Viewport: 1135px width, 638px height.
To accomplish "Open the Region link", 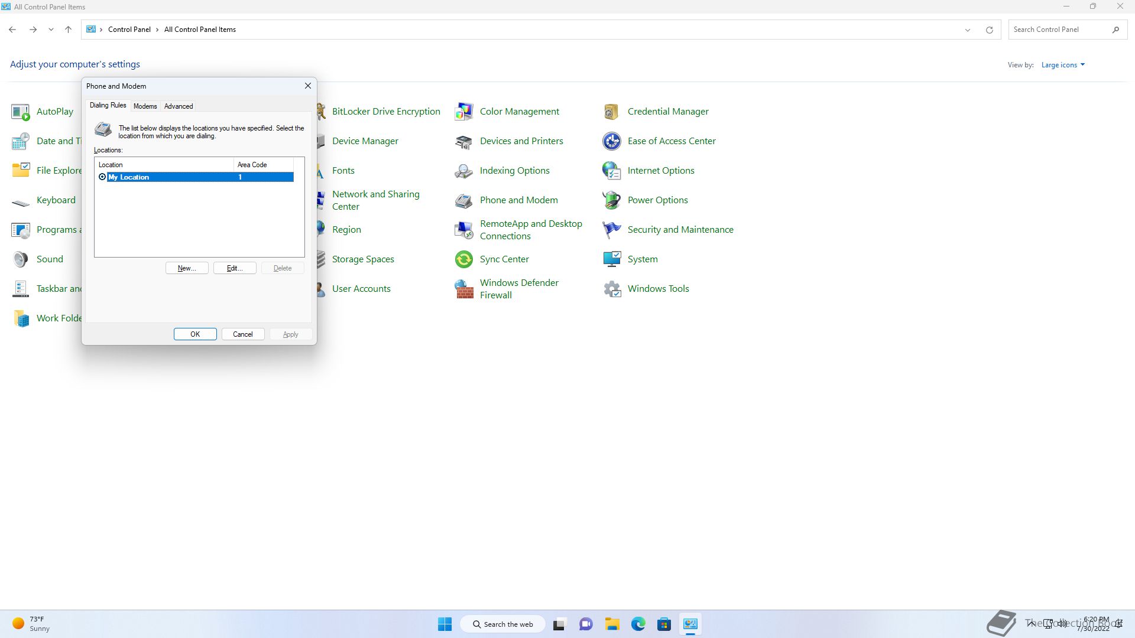I will point(346,230).
